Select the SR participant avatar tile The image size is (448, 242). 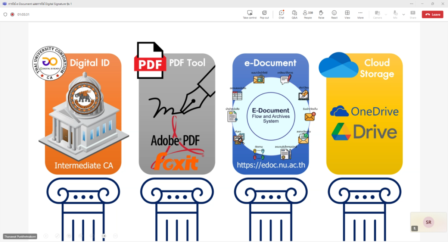(428, 222)
